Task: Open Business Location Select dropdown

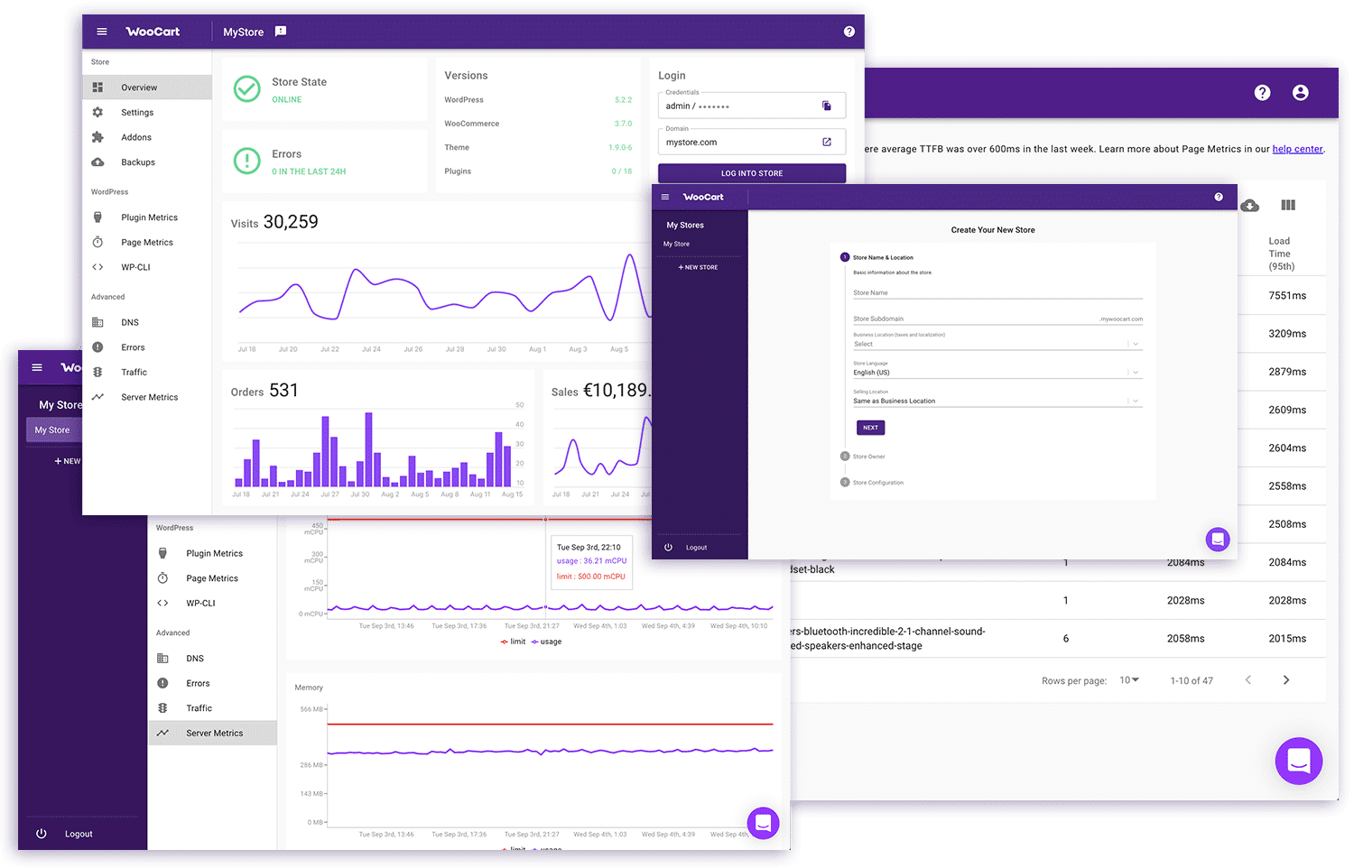Action: (997, 344)
